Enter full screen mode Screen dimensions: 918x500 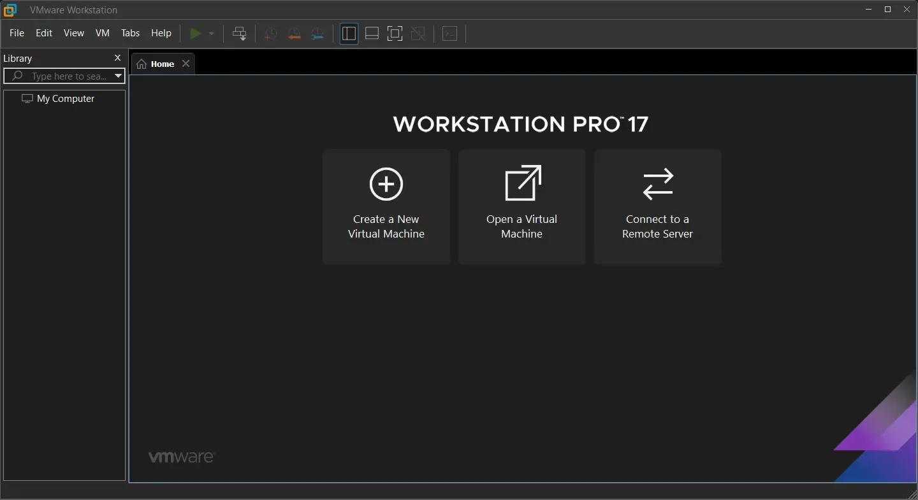click(395, 33)
